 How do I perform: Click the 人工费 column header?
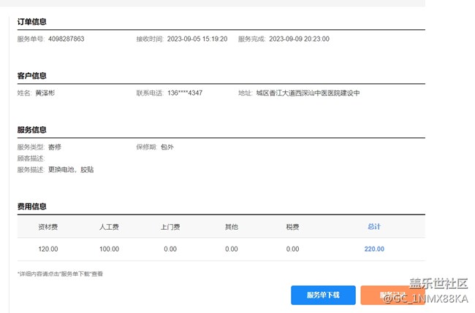point(109,227)
